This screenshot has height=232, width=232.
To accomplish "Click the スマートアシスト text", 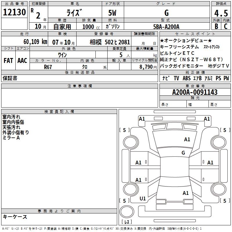I will (212, 47).
